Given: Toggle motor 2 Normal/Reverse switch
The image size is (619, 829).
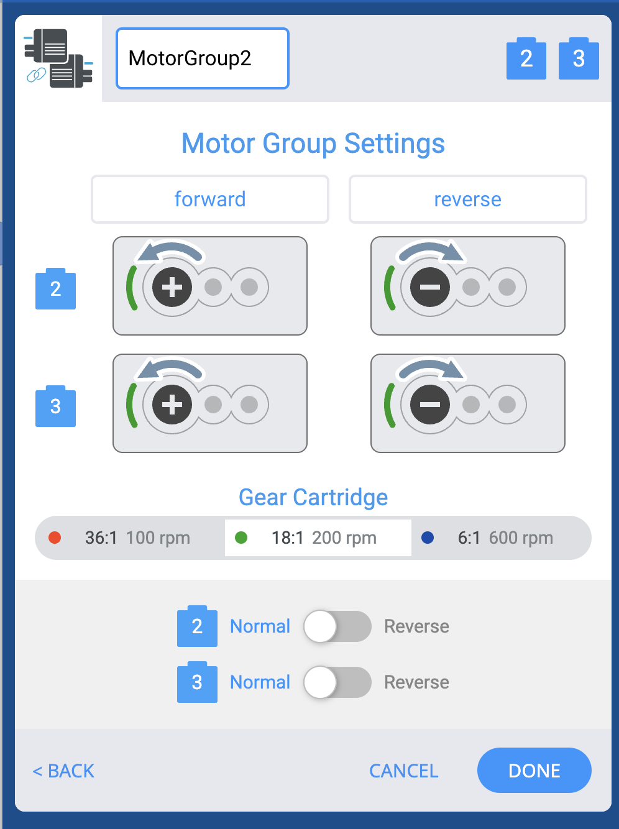Looking at the screenshot, I should tap(337, 626).
